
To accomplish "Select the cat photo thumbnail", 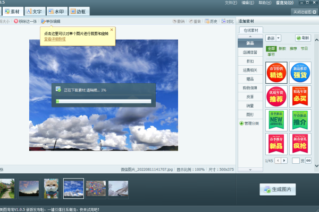I will (51, 189).
